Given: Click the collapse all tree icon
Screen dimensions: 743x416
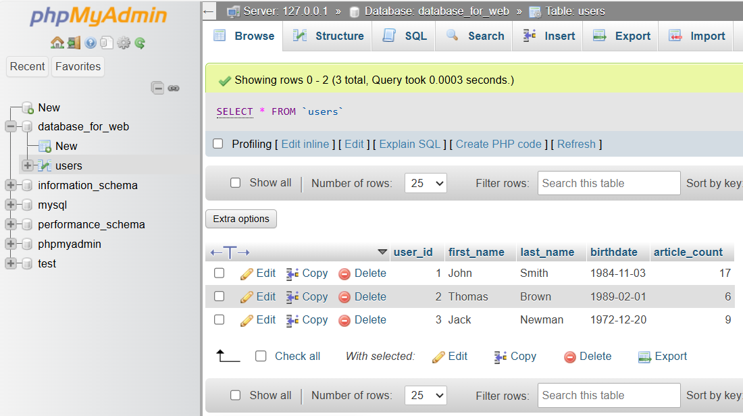Looking at the screenshot, I should [157, 88].
